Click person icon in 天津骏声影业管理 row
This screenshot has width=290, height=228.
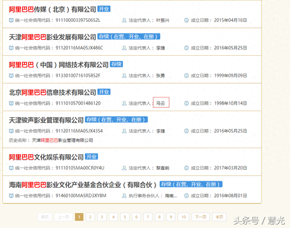pos(124,131)
